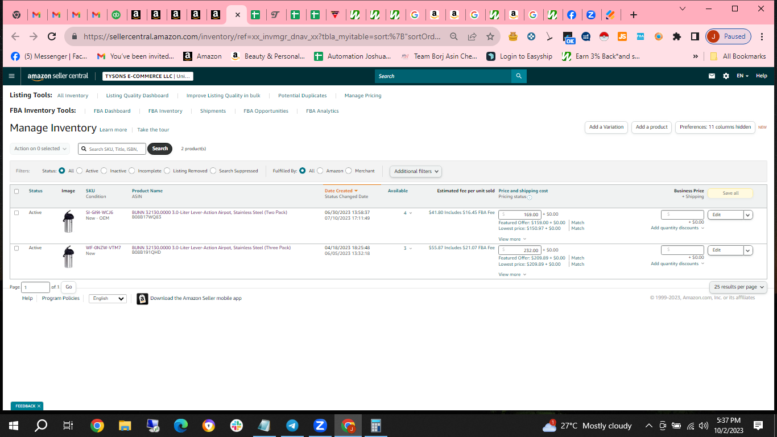
Task: Close the Feedback tab
Action: [x=39, y=406]
